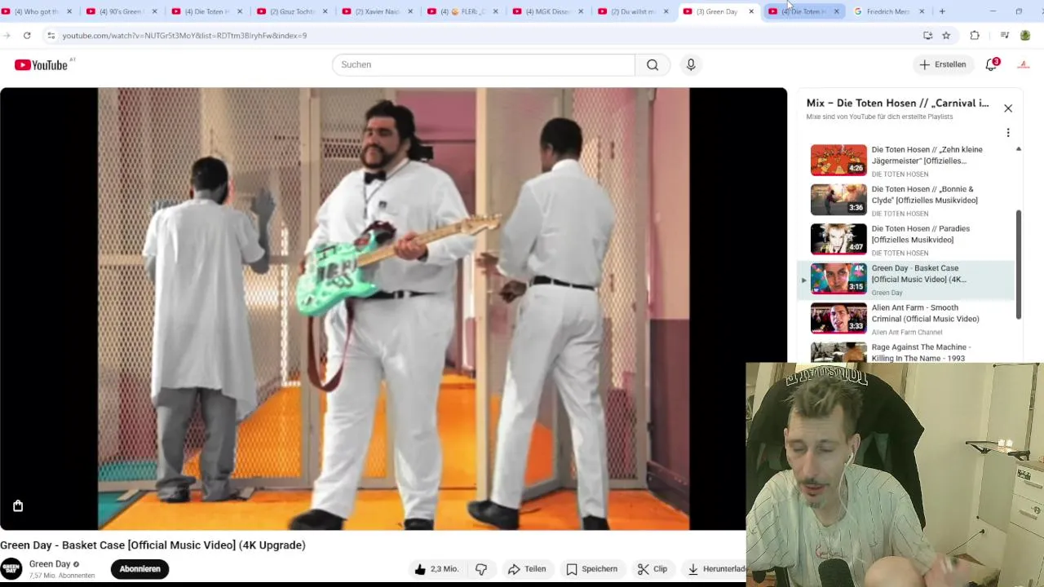Close the Xavier Naidoo tab

coord(410,11)
